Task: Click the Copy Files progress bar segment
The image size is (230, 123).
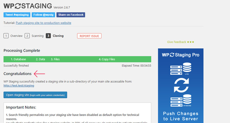Action: 107,59
